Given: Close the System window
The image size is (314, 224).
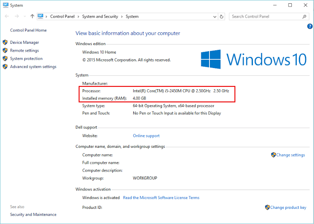Looking at the screenshot, I should pyautogui.click(x=305, y=5).
